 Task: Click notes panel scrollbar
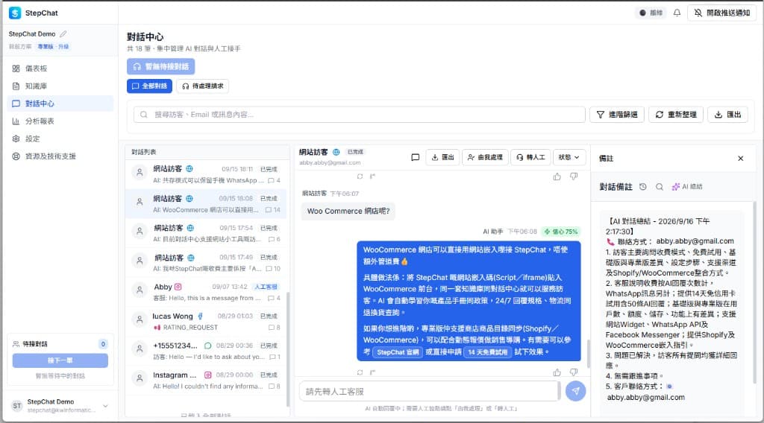755,292
